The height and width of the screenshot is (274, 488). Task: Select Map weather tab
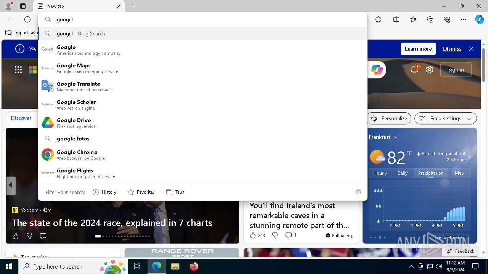pyautogui.click(x=459, y=173)
